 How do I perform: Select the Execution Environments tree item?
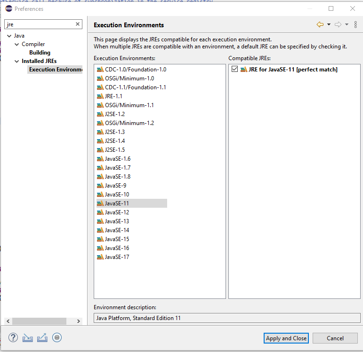coord(56,70)
